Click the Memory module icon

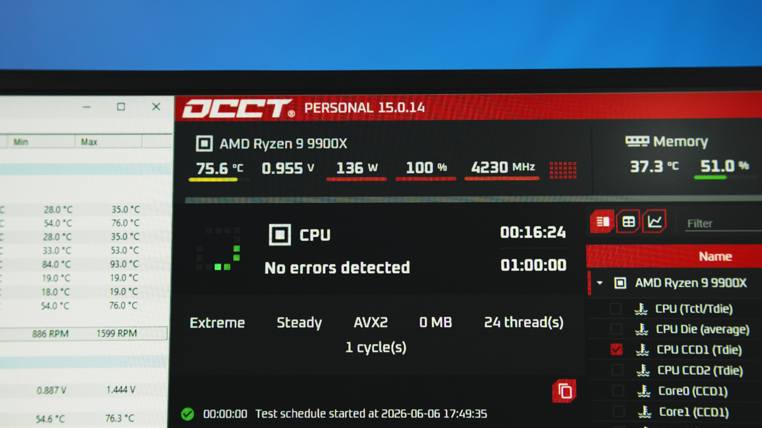pyautogui.click(x=637, y=141)
